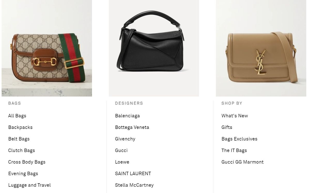The height and width of the screenshot is (193, 310).
Task: Select Belt Bags link
Action: pyautogui.click(x=19, y=139)
